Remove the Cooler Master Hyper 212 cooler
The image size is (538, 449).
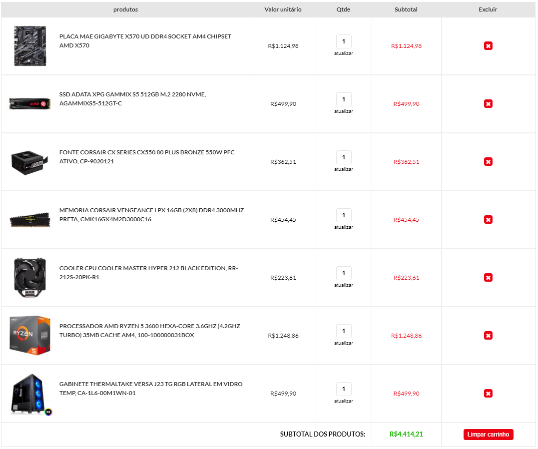tap(488, 278)
